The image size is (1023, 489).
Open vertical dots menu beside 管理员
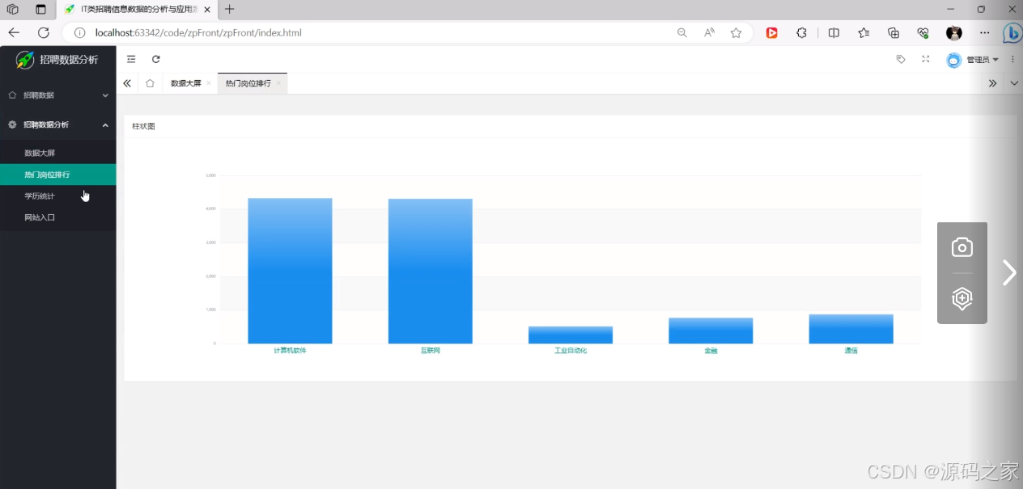[x=1012, y=60]
